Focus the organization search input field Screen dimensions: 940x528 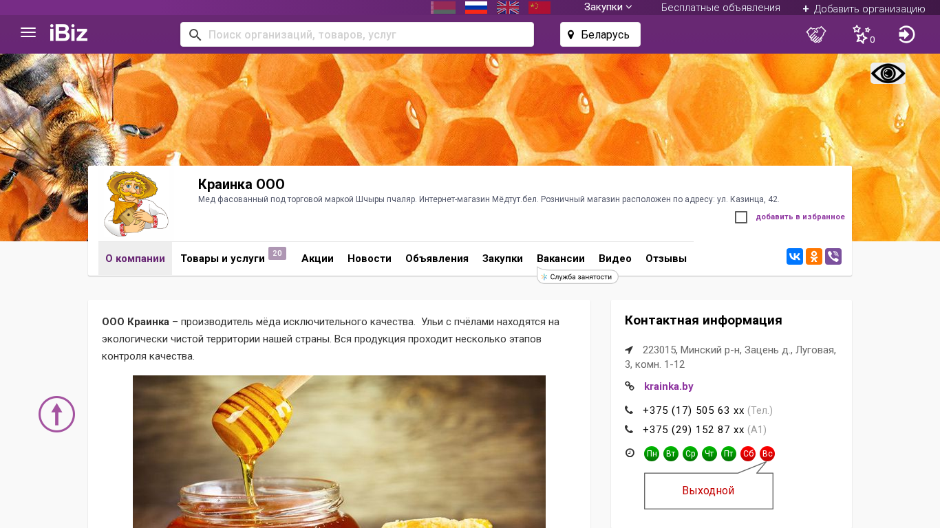[x=357, y=34]
